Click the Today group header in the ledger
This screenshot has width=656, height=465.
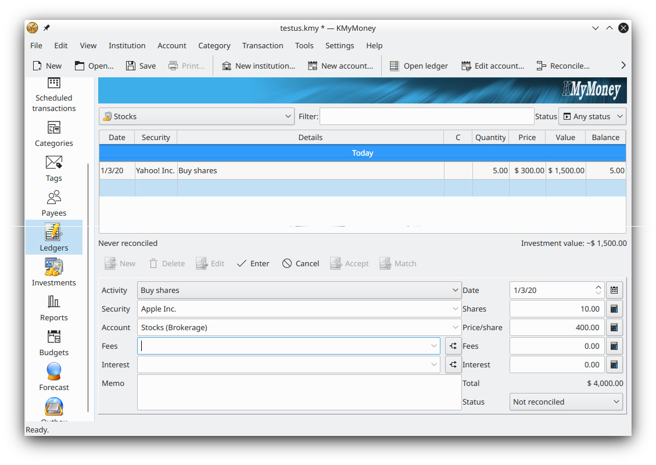[x=363, y=153]
